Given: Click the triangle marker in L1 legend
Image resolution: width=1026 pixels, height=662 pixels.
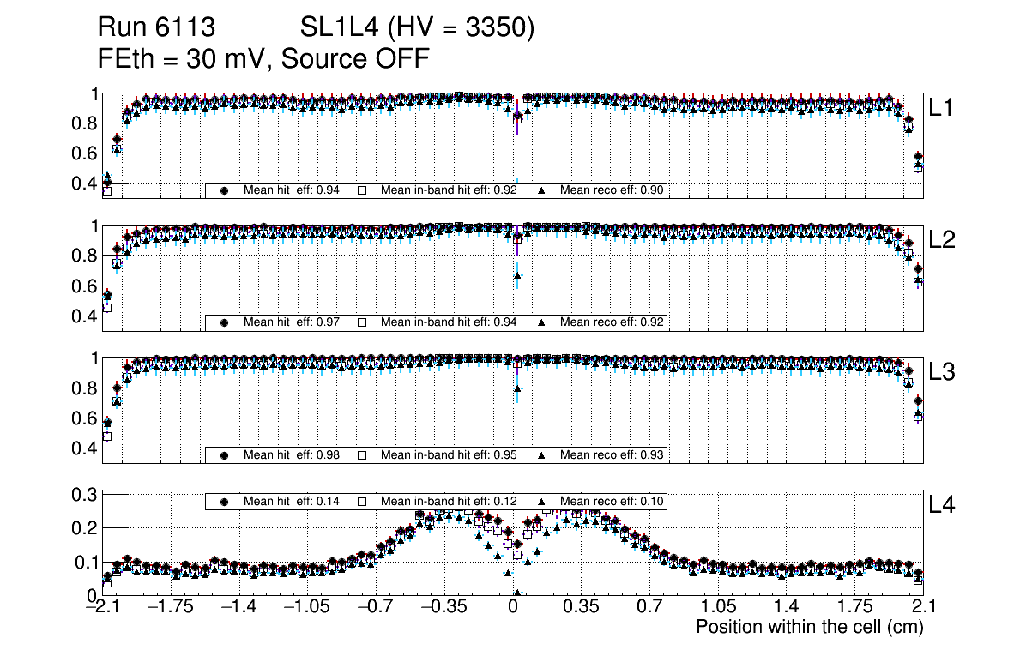Looking at the screenshot, I should point(542,190).
